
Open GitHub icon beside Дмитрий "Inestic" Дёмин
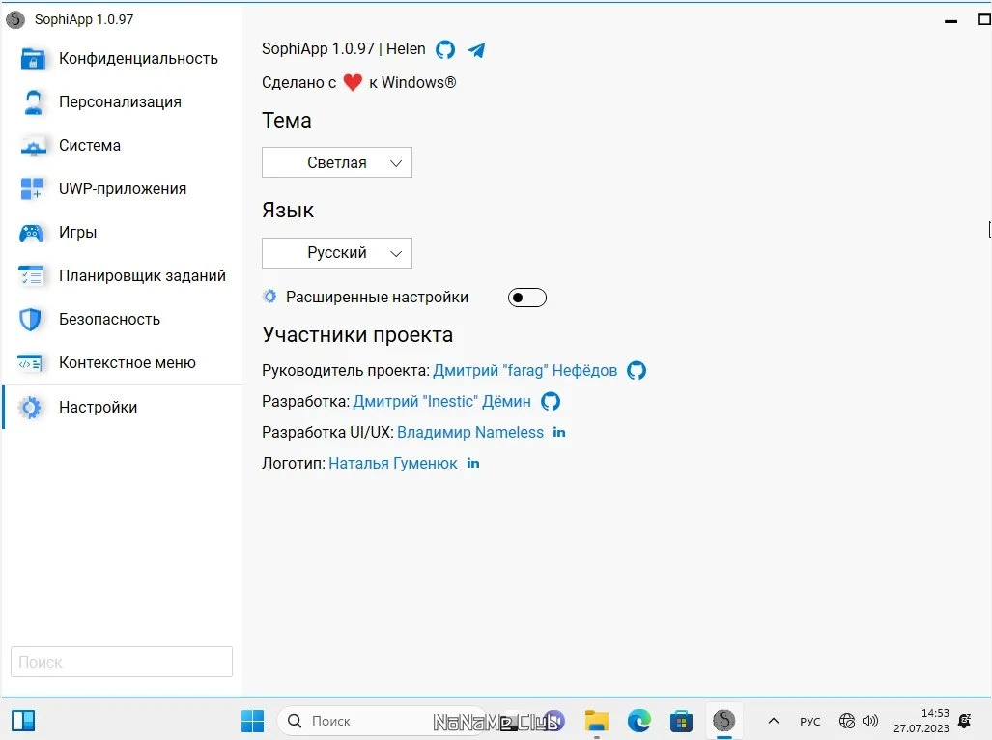551,401
